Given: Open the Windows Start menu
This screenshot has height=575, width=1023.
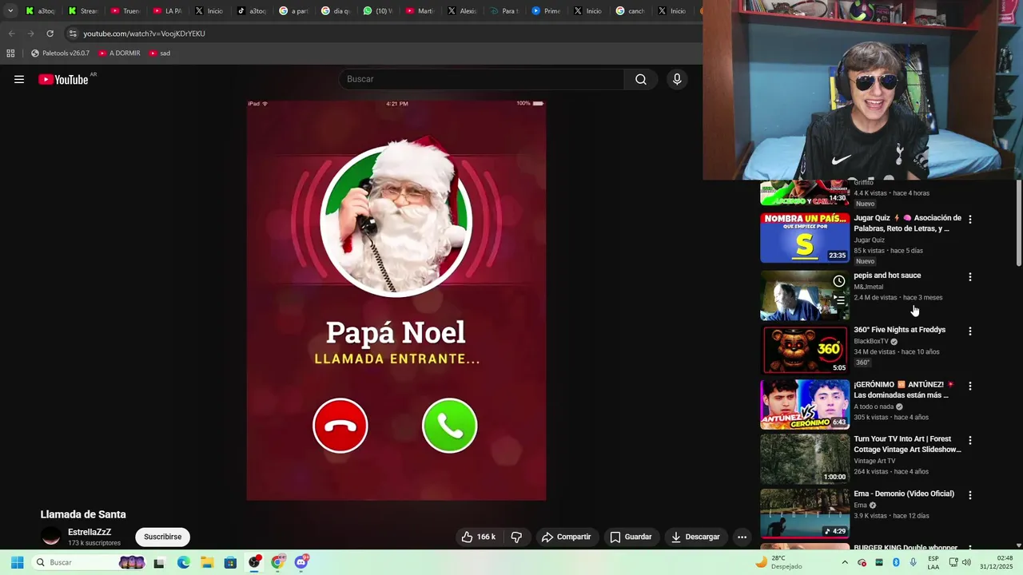Looking at the screenshot, I should (17, 562).
